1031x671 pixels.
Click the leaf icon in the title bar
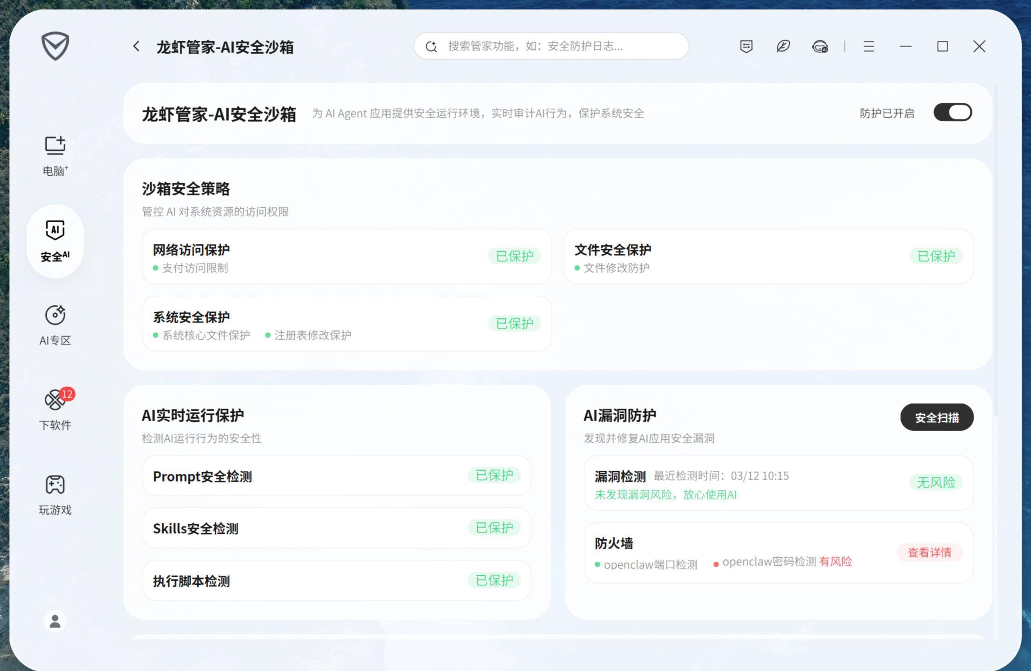click(x=783, y=46)
